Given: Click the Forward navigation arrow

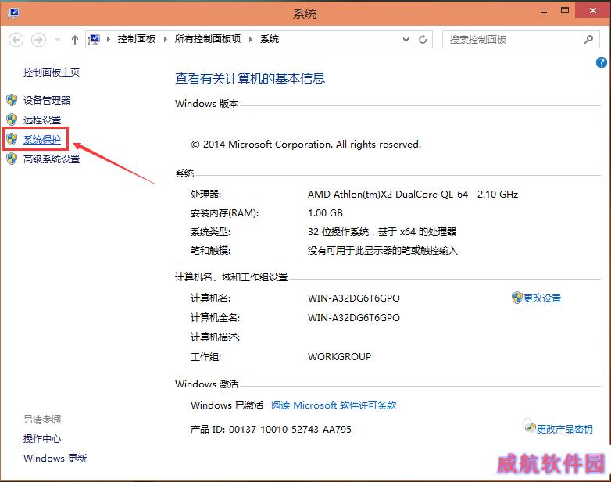Looking at the screenshot, I should [38, 40].
